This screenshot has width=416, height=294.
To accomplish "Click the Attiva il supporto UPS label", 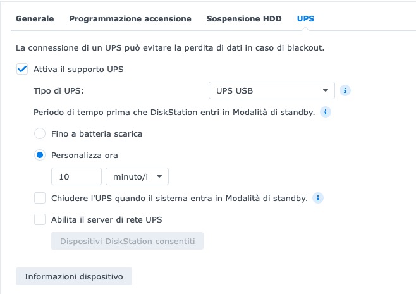I will pyautogui.click(x=78, y=69).
